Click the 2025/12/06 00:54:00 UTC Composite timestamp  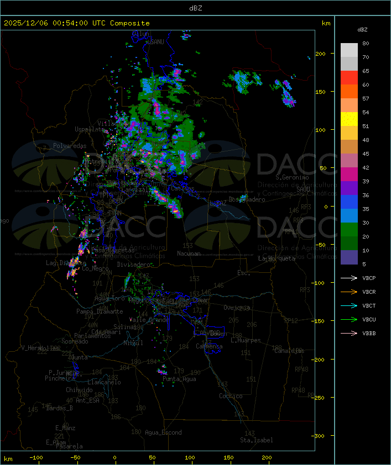tap(77, 23)
